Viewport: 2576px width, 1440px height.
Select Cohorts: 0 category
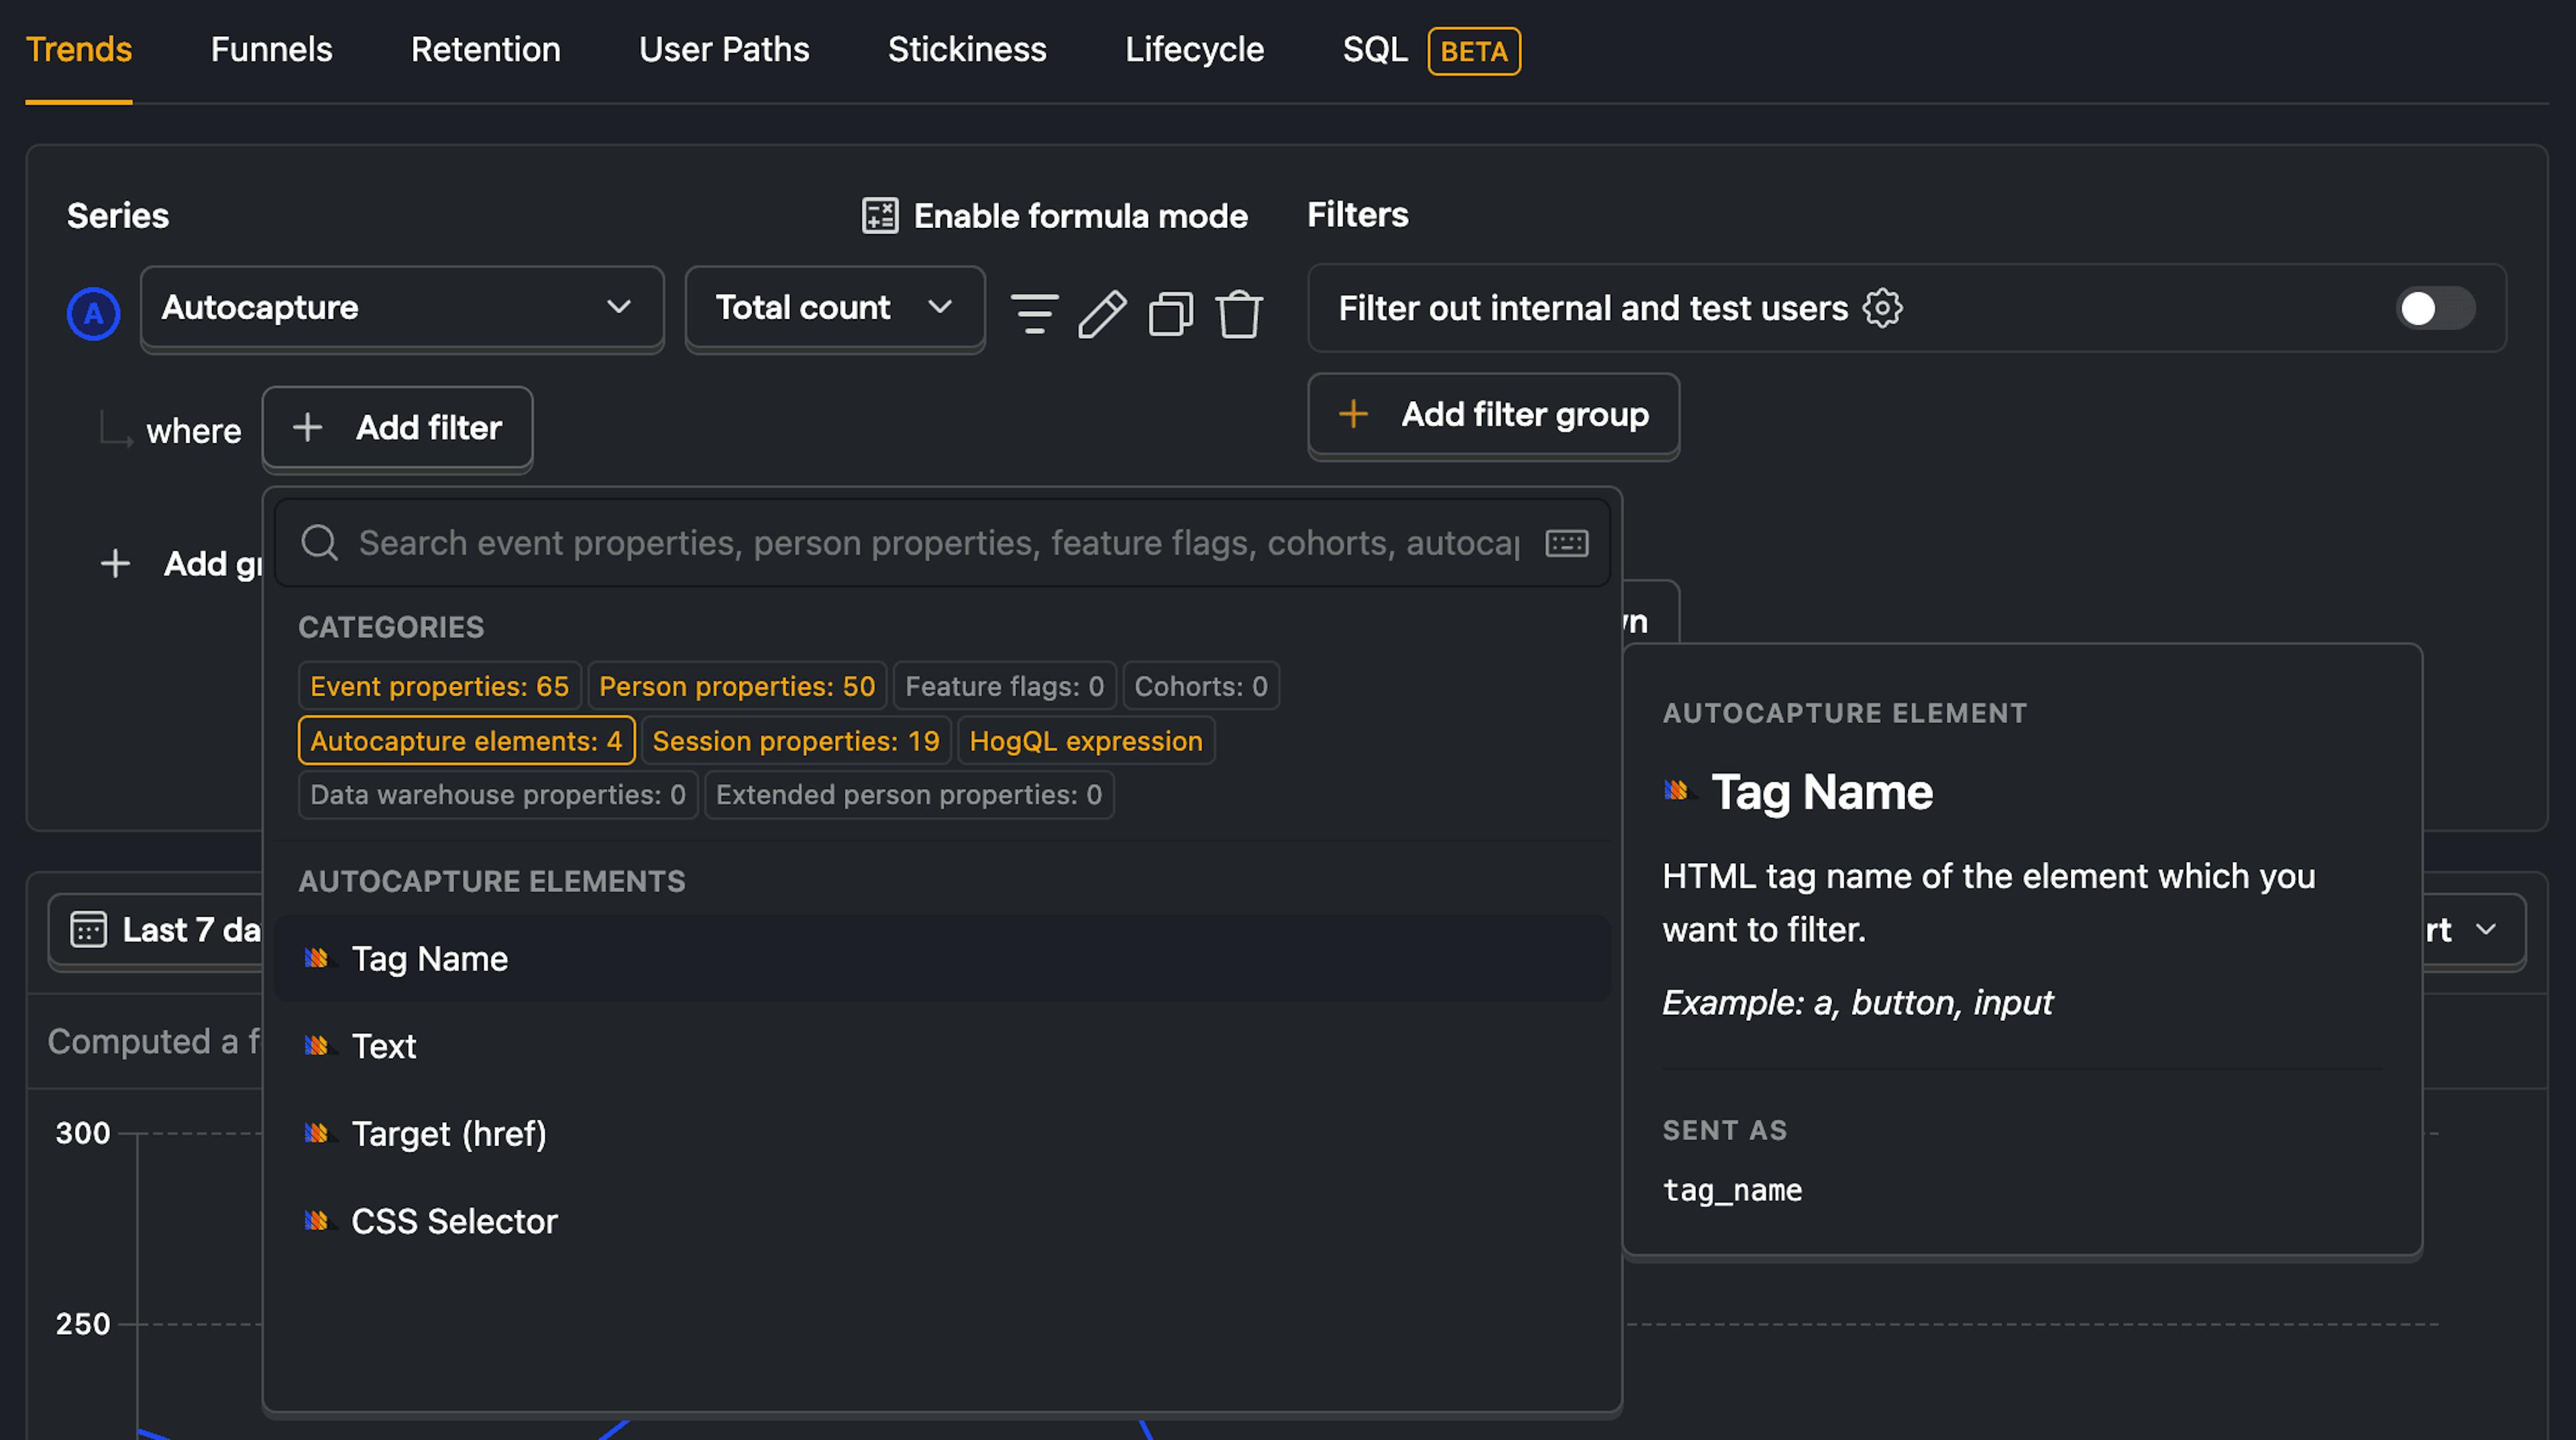click(1200, 686)
